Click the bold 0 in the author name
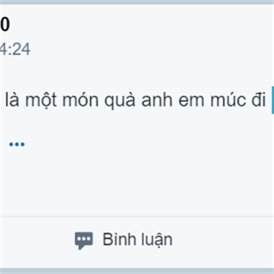274x274 pixels. point(5,25)
